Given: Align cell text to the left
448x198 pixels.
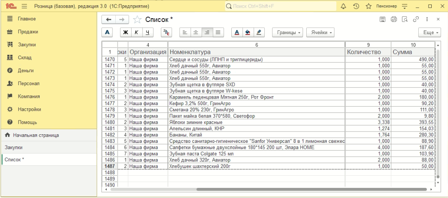Looking at the screenshot, I should coord(185,32).
